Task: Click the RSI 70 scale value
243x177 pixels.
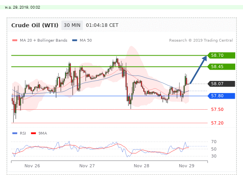Action: [x=214, y=142]
